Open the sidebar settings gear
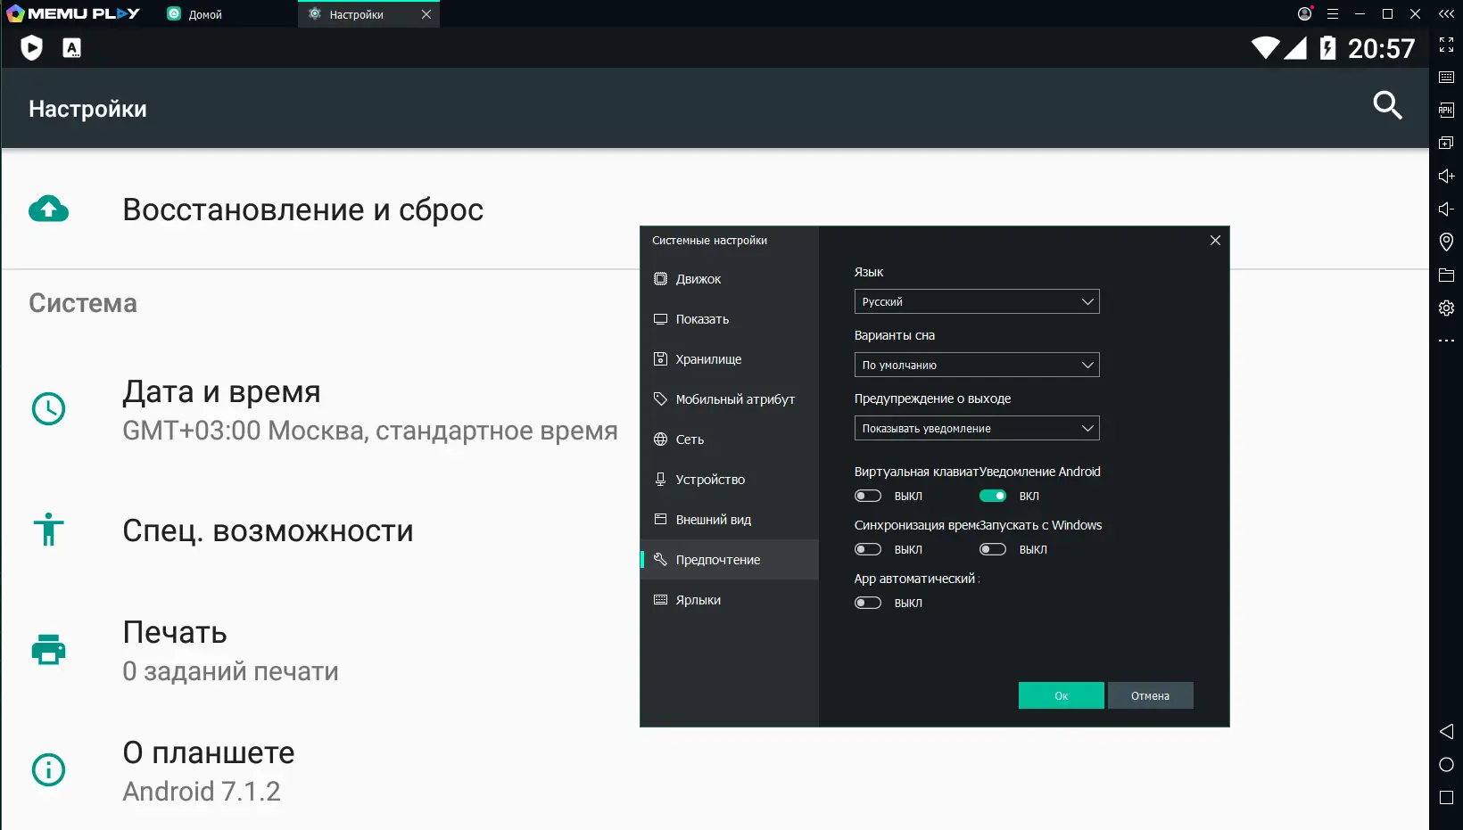Image resolution: width=1463 pixels, height=830 pixels. 1446,308
